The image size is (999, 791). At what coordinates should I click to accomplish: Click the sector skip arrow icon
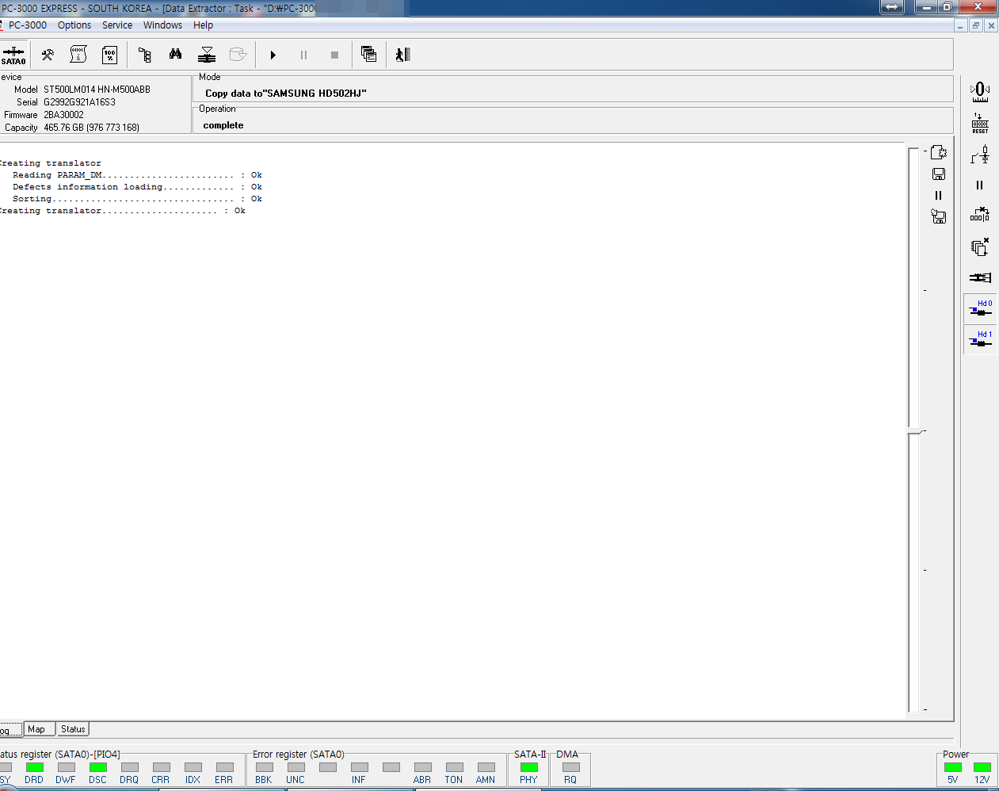pos(980,215)
